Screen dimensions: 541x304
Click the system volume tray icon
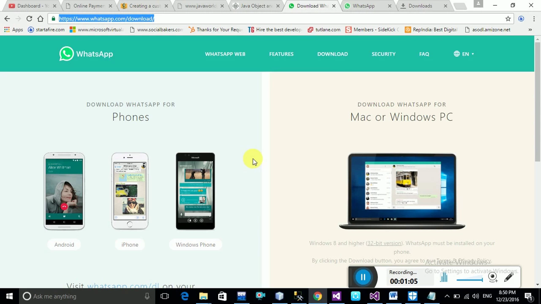click(475, 296)
